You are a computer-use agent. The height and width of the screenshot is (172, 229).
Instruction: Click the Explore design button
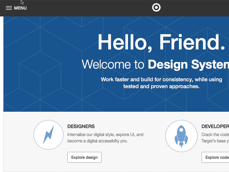pos(84,157)
